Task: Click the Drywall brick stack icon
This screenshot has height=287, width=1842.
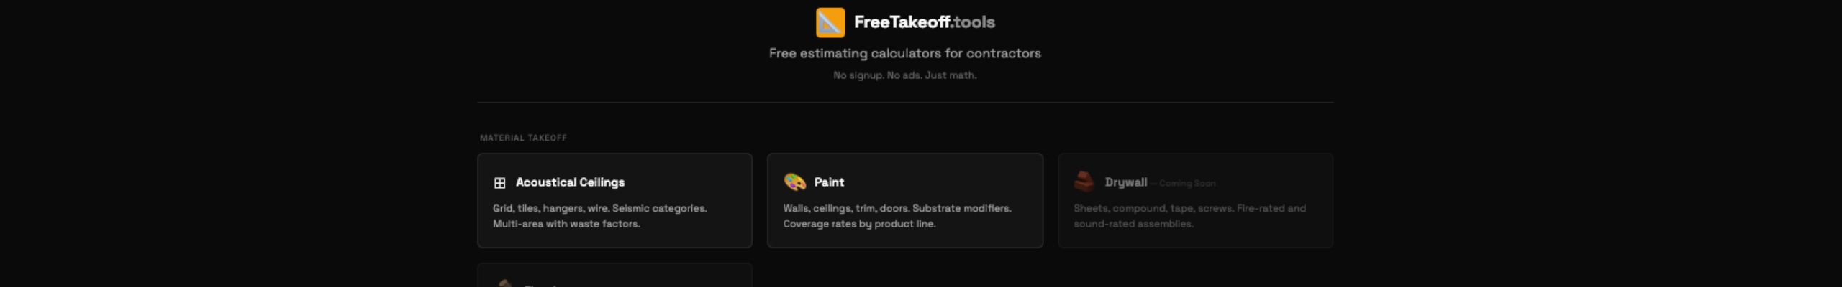Action: (x=1084, y=182)
